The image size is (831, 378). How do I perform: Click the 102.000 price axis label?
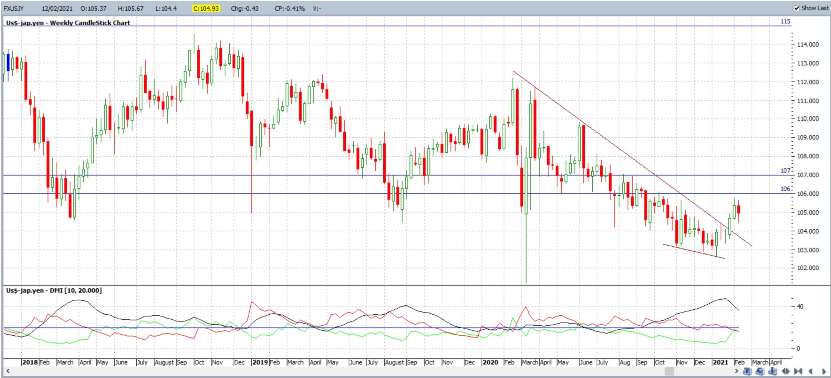[808, 268]
